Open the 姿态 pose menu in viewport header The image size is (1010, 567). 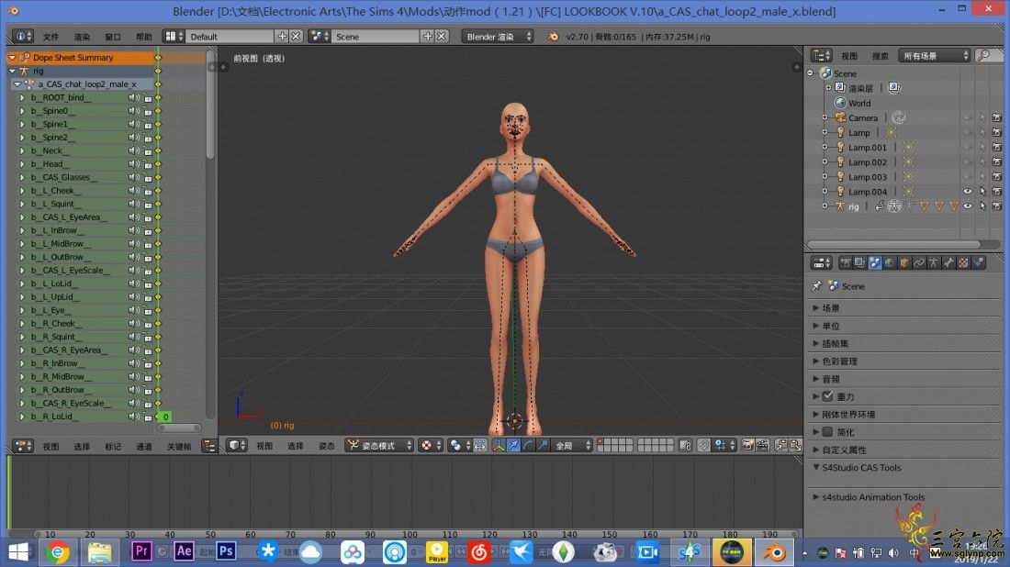327,445
